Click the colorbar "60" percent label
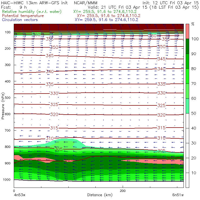Image resolution: width=200 pixels, height=200 pixels. (194, 98)
